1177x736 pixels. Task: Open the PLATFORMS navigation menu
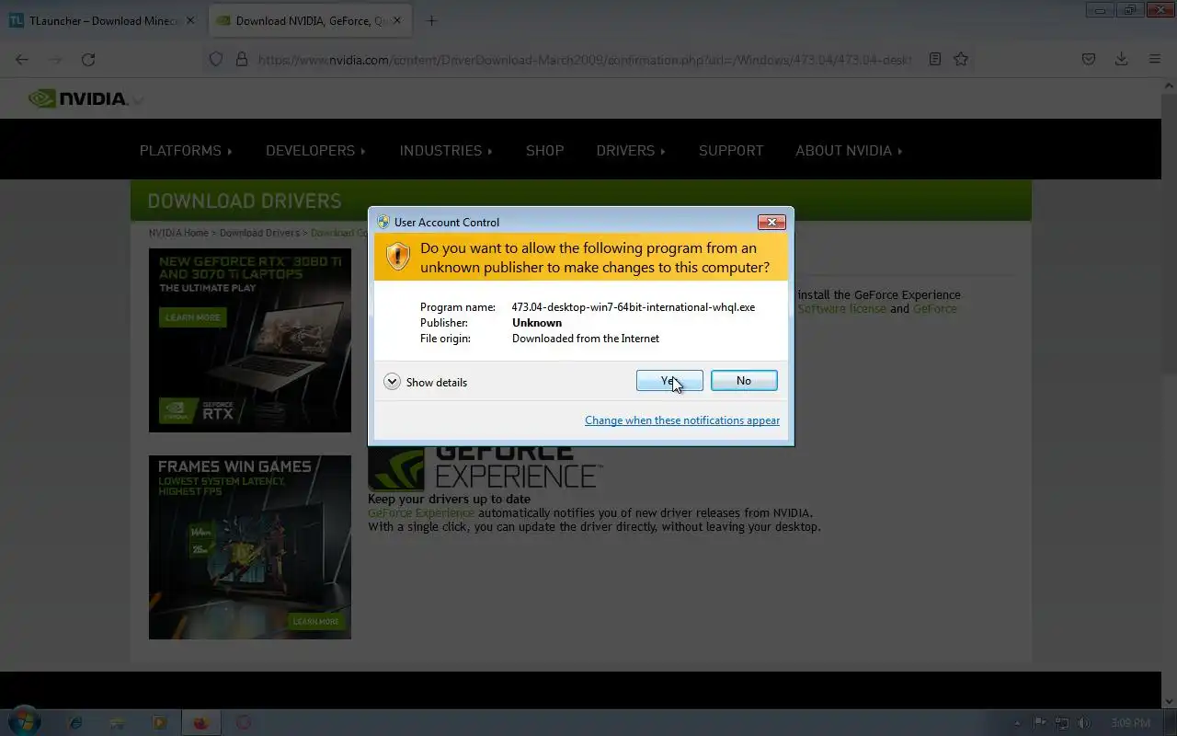(x=186, y=151)
